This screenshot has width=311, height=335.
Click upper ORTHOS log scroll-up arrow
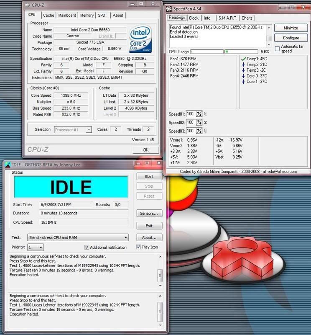click(x=160, y=256)
